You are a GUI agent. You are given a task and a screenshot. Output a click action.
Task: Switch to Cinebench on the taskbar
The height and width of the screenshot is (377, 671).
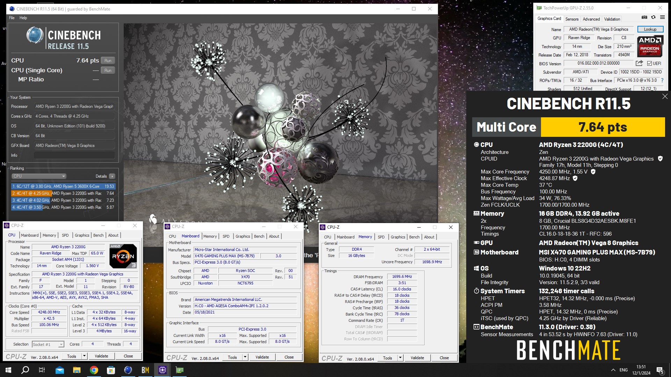128,370
